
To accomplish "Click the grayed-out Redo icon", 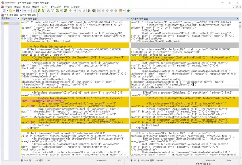I will coord(29,11).
